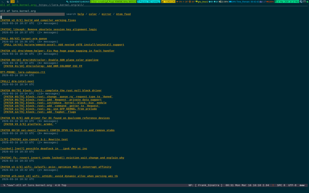Click the mail envelope tray icon
The height and width of the screenshot is (193, 309).
tap(304, 2)
